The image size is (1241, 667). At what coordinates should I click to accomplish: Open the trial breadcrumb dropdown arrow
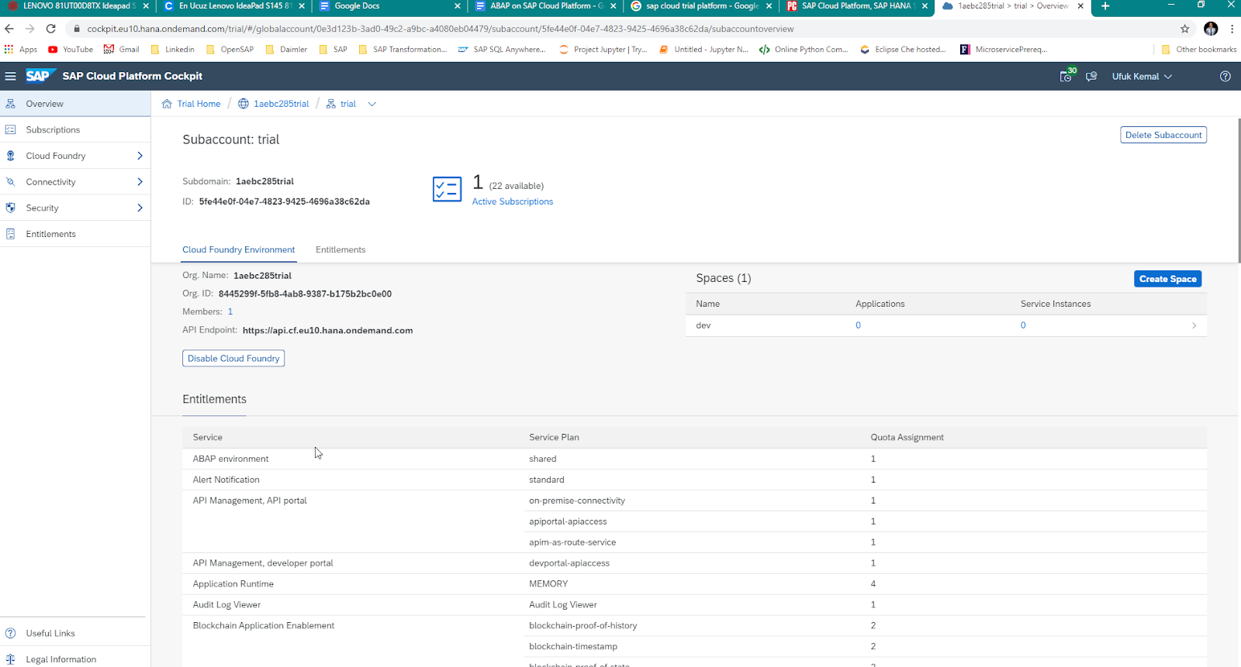click(x=372, y=104)
